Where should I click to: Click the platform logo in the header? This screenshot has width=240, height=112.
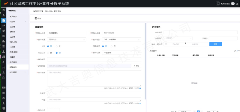(x=6, y=4)
